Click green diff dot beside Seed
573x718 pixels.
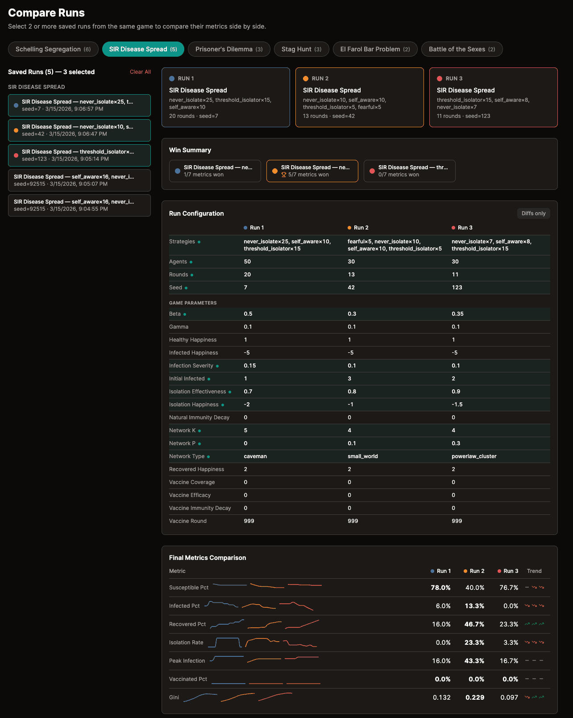(x=186, y=288)
